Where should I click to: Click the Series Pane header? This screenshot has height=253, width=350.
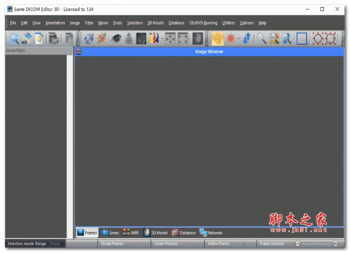click(39, 51)
